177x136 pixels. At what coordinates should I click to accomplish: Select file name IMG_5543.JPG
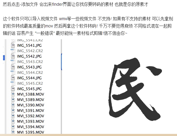tap(29, 67)
